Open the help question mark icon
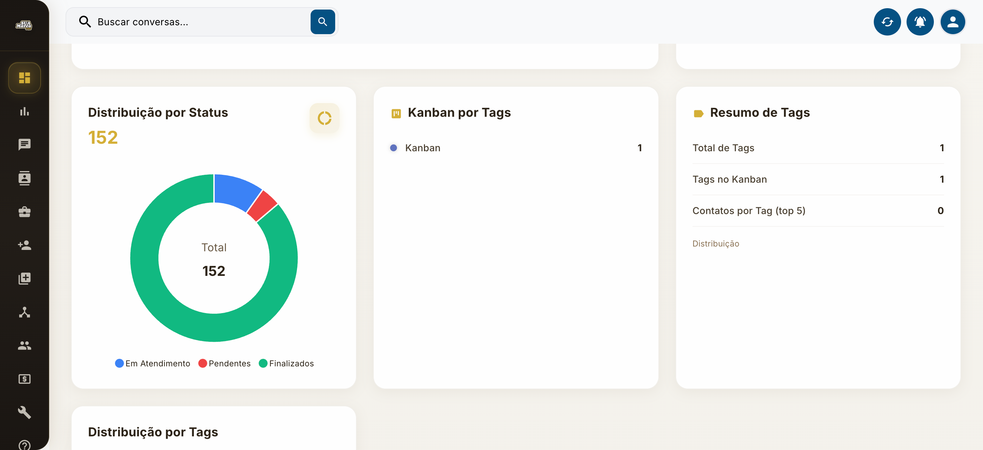 click(25, 445)
